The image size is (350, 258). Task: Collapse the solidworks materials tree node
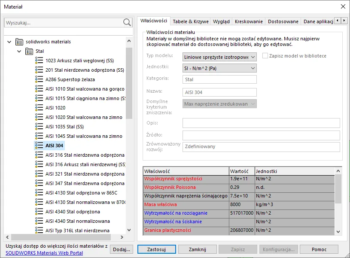tap(9, 42)
